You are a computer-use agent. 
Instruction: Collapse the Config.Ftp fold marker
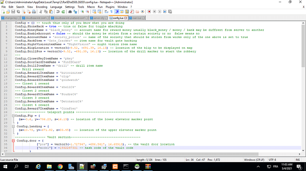[13, 116]
